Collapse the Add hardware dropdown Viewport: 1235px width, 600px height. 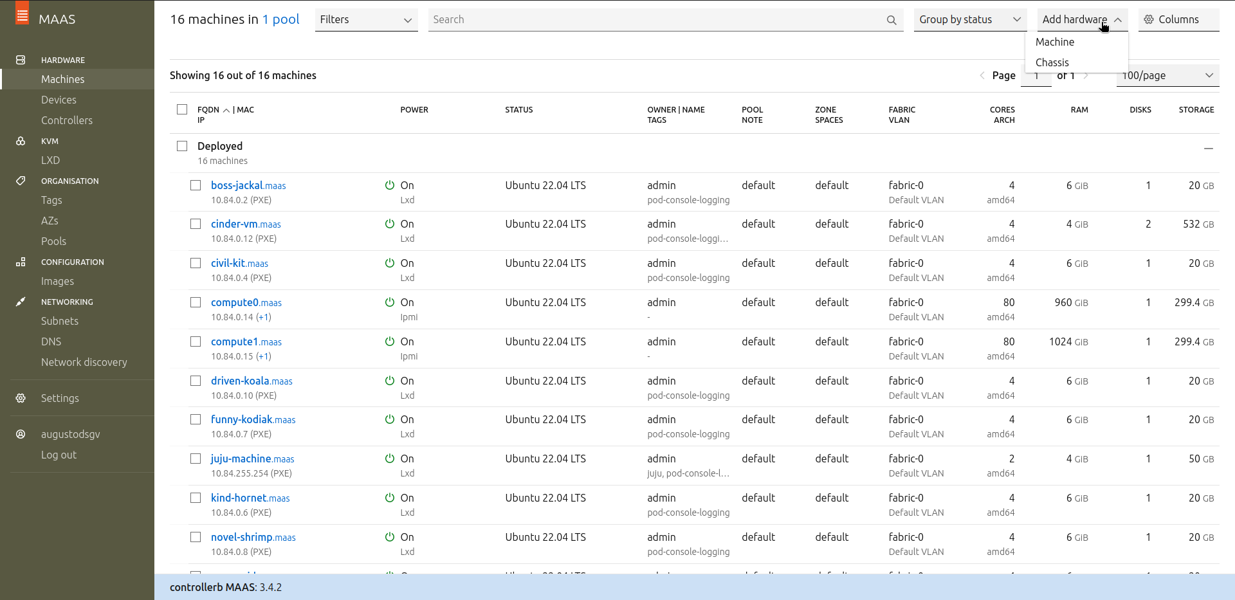[x=1083, y=20]
